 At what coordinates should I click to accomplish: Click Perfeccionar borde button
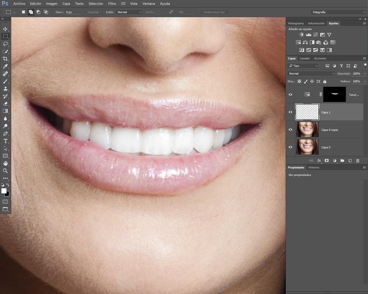[x=215, y=12]
